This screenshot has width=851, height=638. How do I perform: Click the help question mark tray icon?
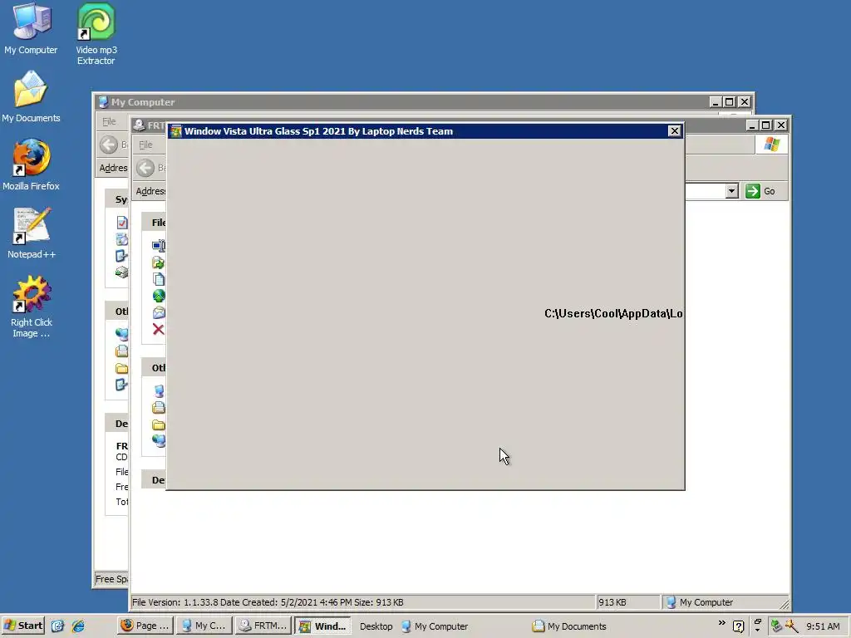pos(738,626)
